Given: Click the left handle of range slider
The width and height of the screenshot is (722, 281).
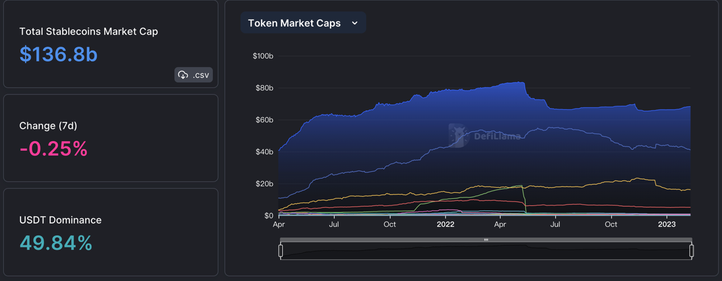Looking at the screenshot, I should point(280,250).
